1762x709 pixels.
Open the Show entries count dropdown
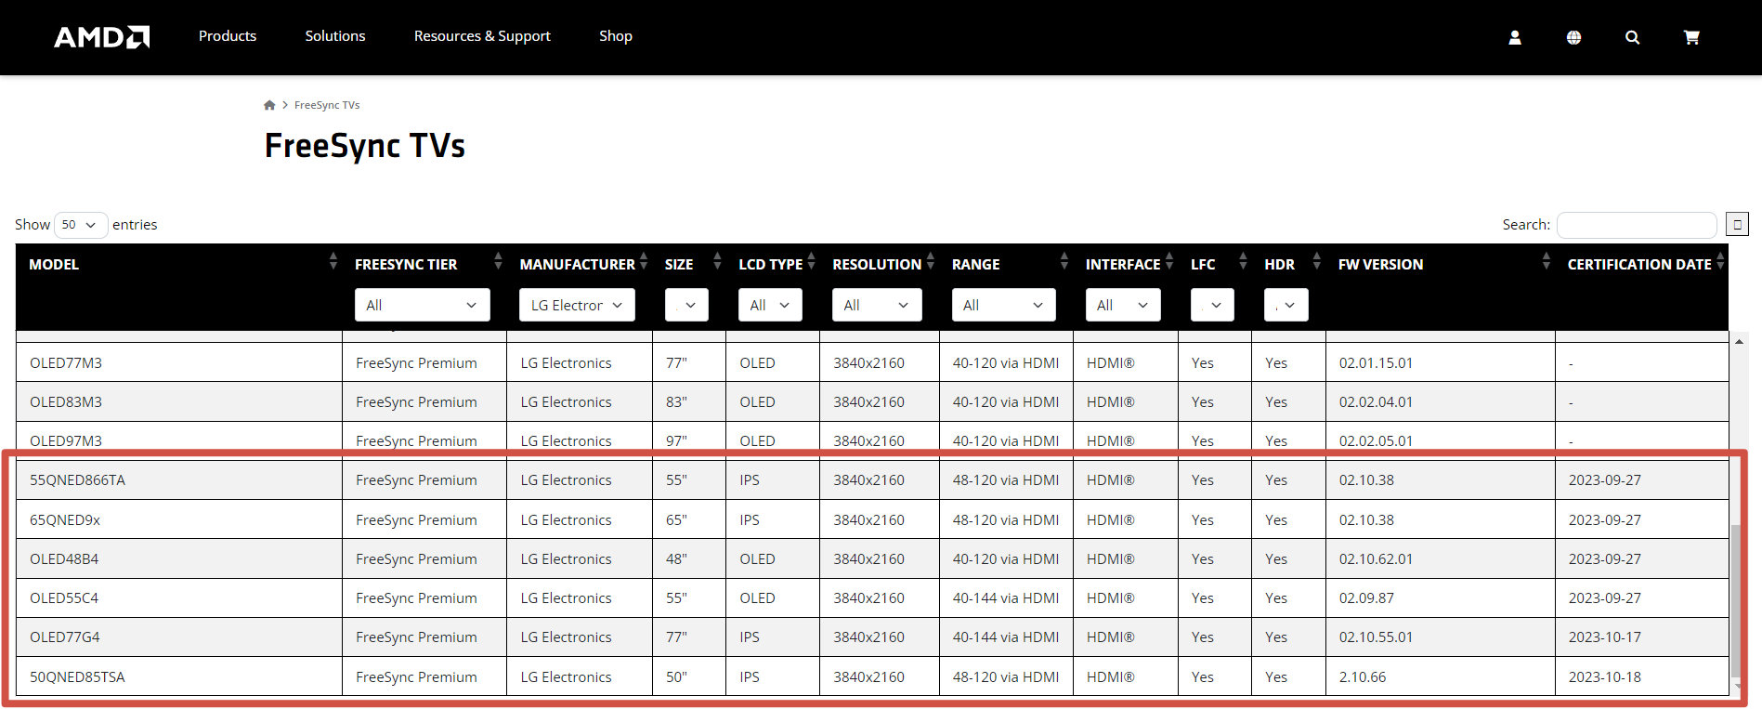[x=80, y=225]
